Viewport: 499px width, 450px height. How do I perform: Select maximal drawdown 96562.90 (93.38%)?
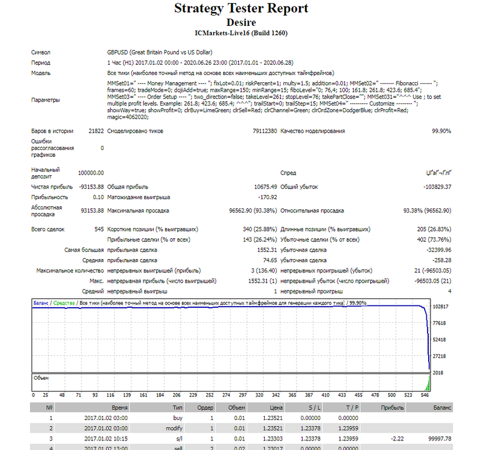coord(253,211)
